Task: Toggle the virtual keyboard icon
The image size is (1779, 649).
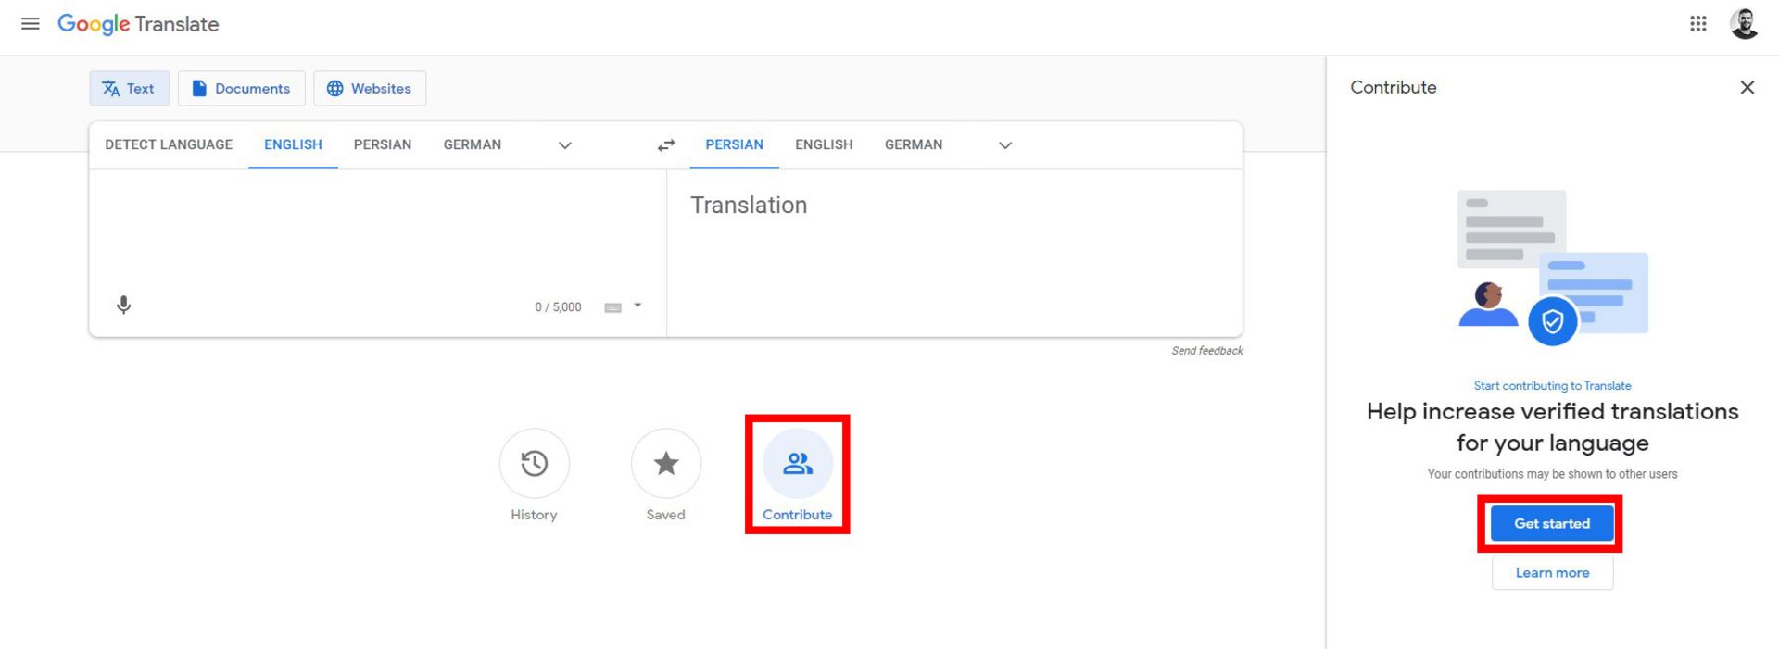Action: (612, 307)
